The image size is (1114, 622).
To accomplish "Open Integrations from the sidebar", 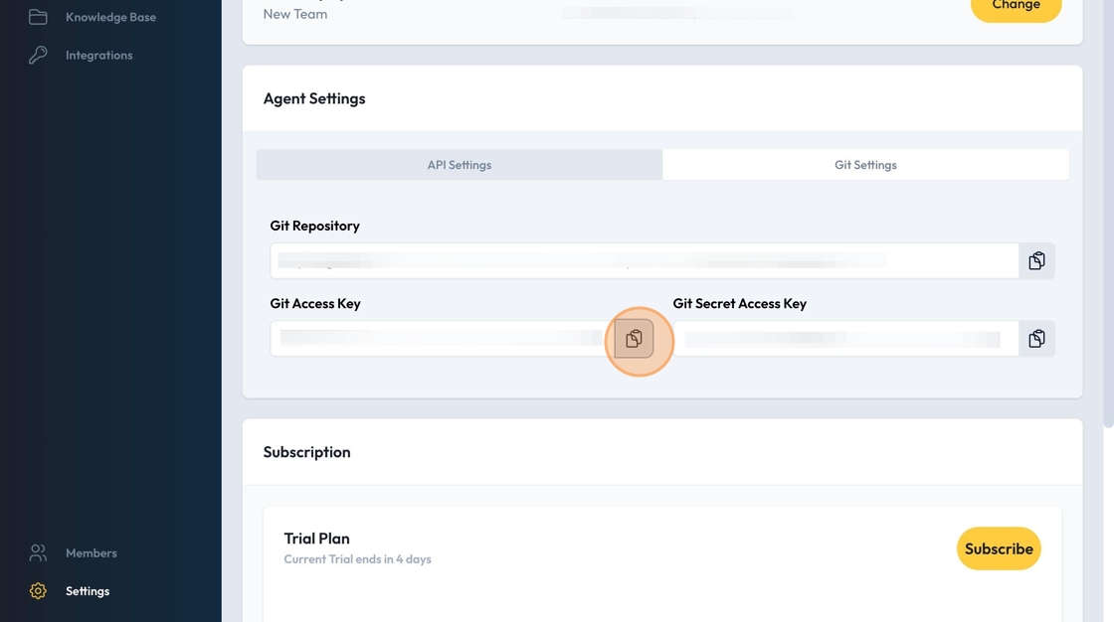I will [x=98, y=55].
